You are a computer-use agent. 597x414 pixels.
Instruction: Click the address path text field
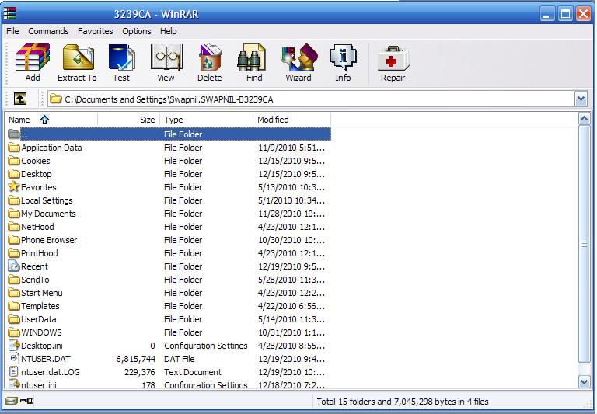(311, 99)
